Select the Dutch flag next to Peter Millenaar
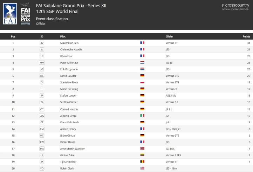The height and width of the screenshot is (172, 253). [x=142, y=62]
